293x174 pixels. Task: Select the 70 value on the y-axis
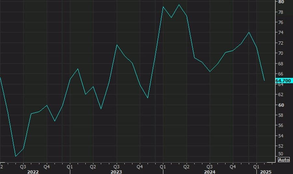(281, 53)
